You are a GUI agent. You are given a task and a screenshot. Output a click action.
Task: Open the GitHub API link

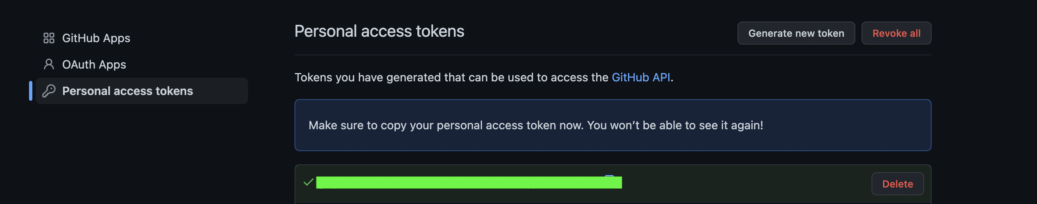coord(641,77)
